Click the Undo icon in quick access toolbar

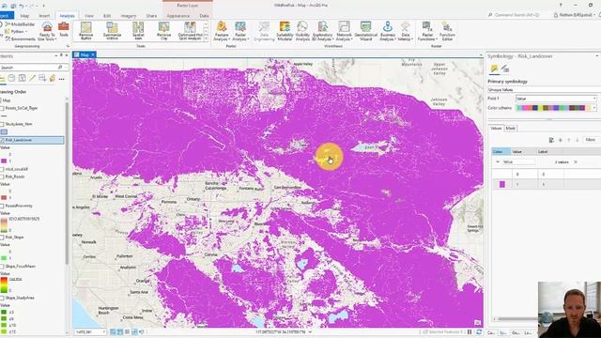pyautogui.click(x=23, y=6)
